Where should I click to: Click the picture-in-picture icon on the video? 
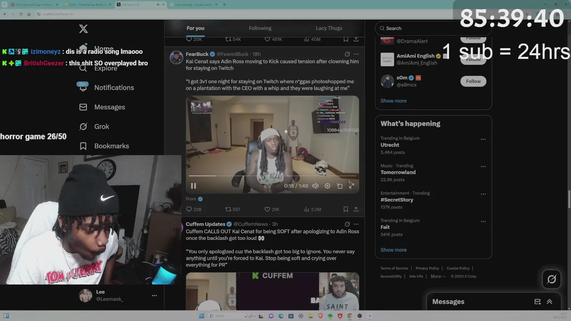[339, 186]
